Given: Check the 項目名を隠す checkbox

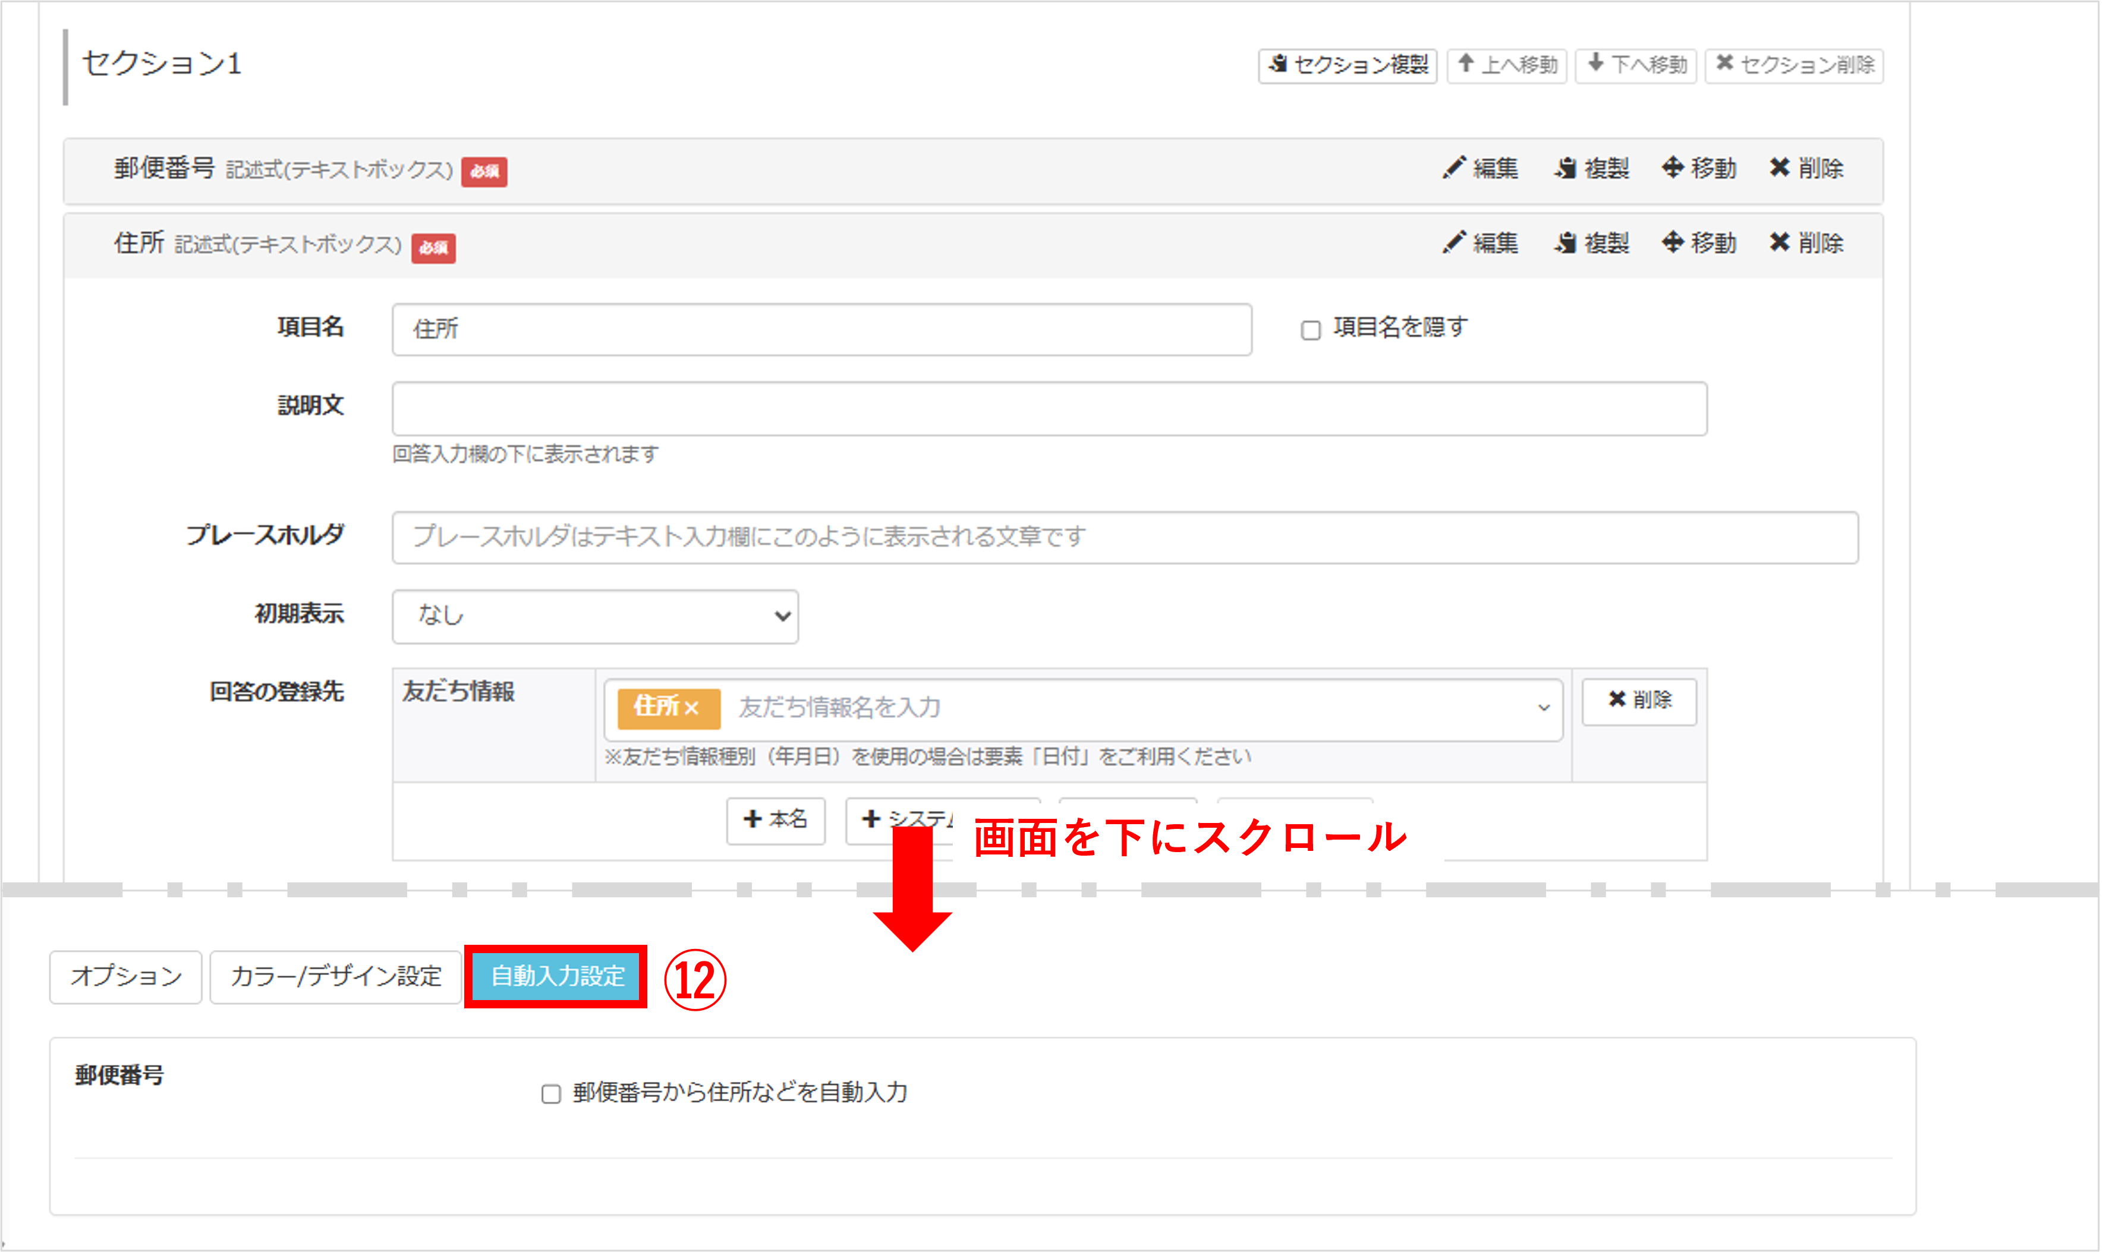Looking at the screenshot, I should 1311,329.
